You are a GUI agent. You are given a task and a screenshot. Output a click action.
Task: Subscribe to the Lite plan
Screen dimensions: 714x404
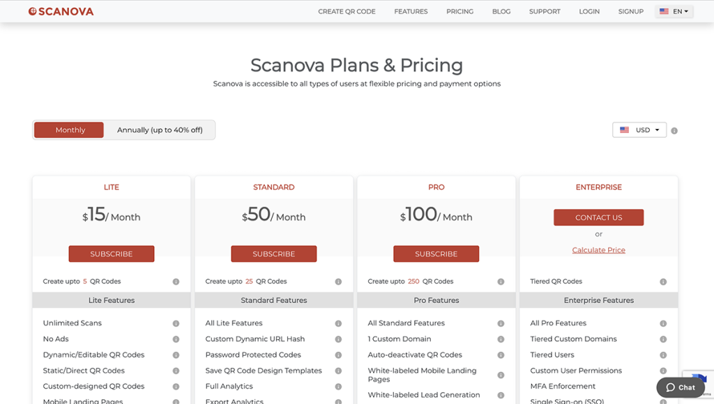point(112,254)
